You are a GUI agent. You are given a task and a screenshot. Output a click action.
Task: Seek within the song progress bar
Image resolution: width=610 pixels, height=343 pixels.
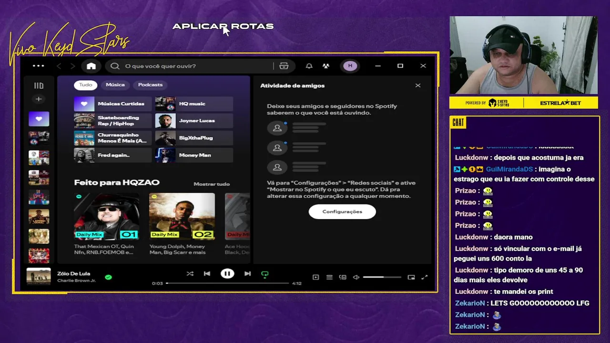pos(227,283)
